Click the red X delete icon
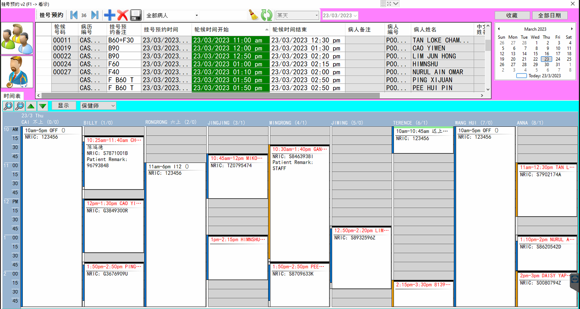Viewport: 580px width, 309px height. click(122, 15)
